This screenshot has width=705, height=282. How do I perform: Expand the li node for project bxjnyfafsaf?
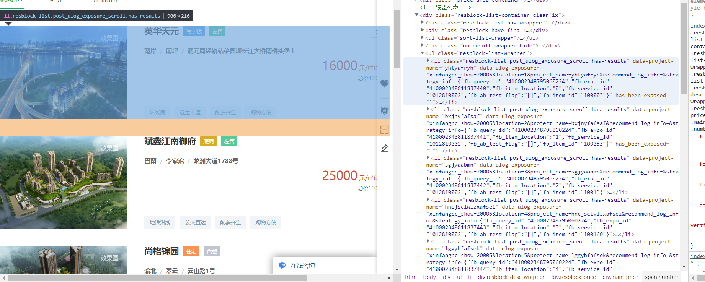[x=428, y=109]
